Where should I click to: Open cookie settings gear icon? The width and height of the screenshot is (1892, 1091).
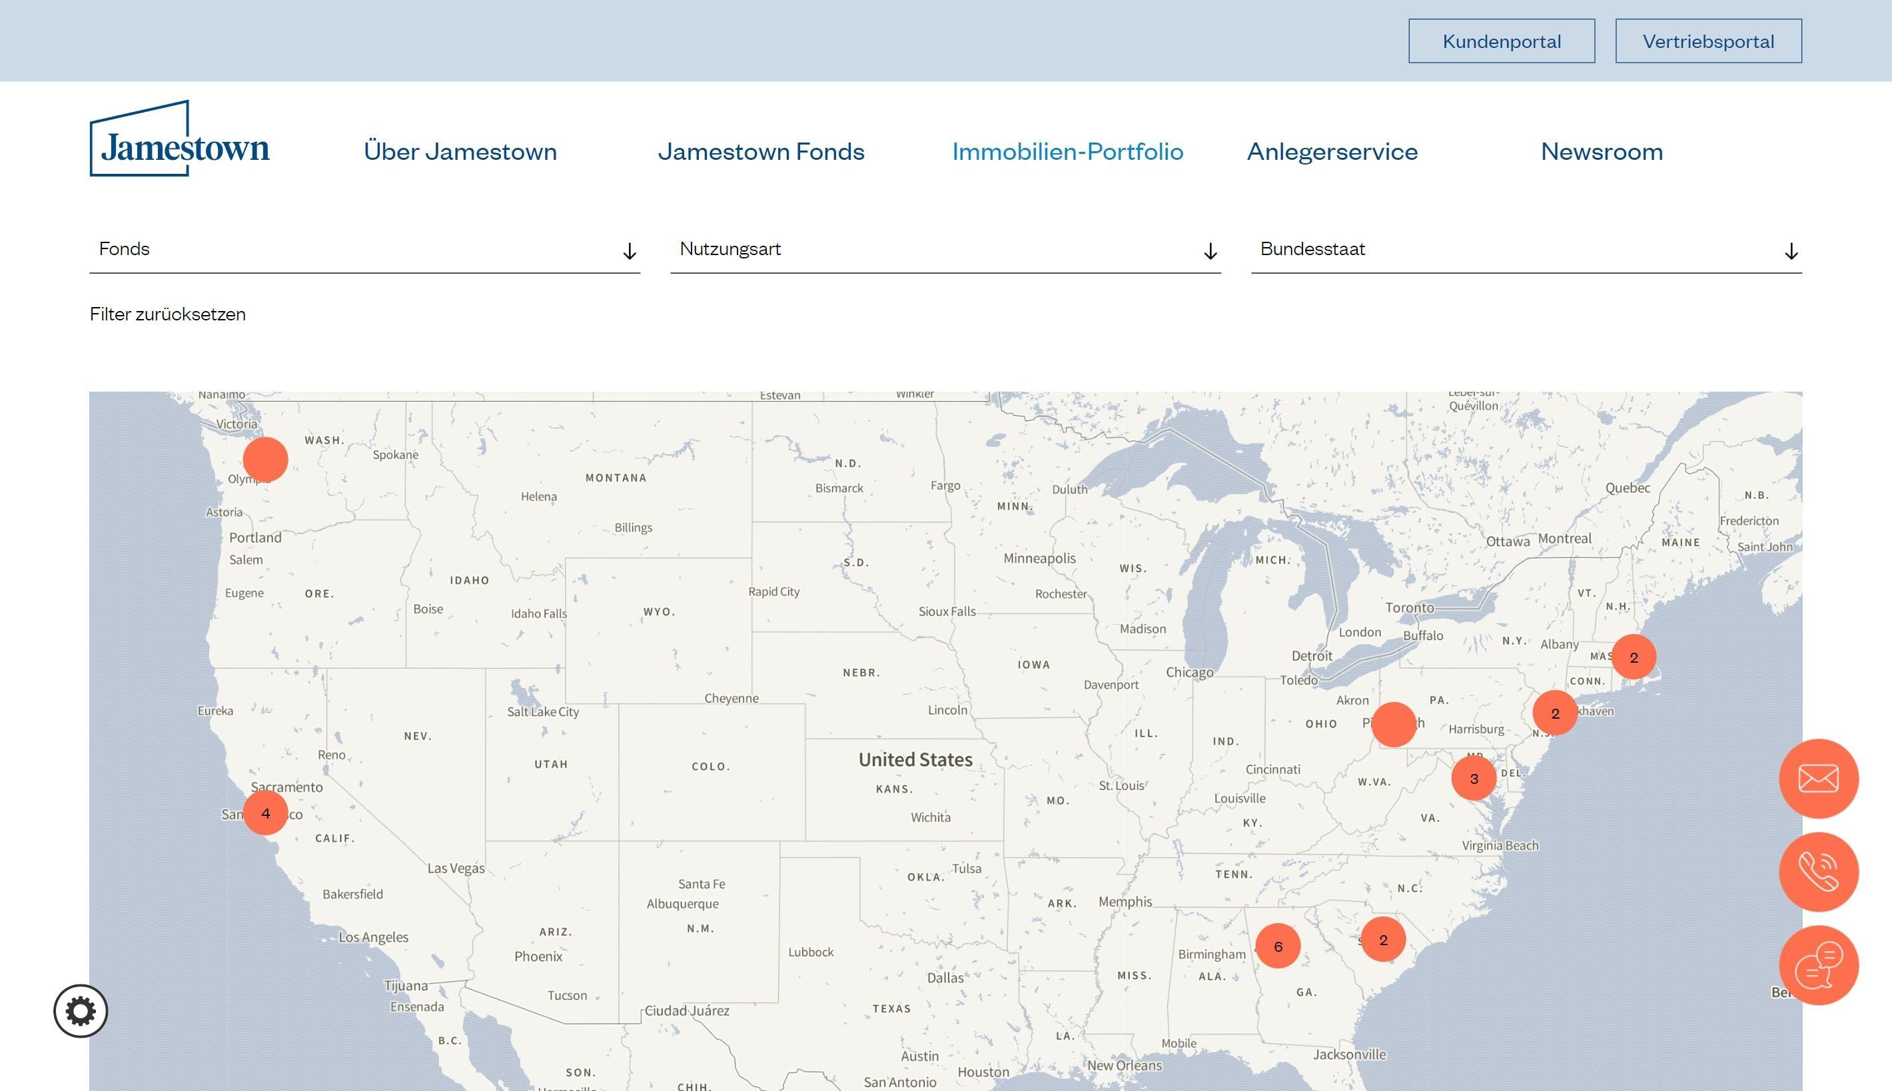[x=81, y=1011]
